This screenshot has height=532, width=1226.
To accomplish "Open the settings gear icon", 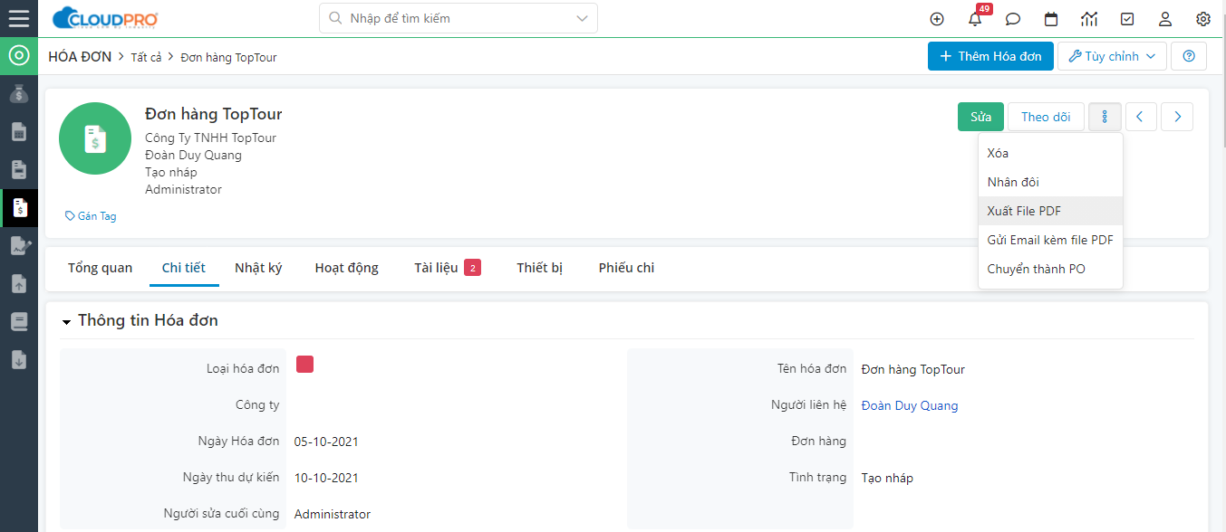I will (x=1203, y=19).
